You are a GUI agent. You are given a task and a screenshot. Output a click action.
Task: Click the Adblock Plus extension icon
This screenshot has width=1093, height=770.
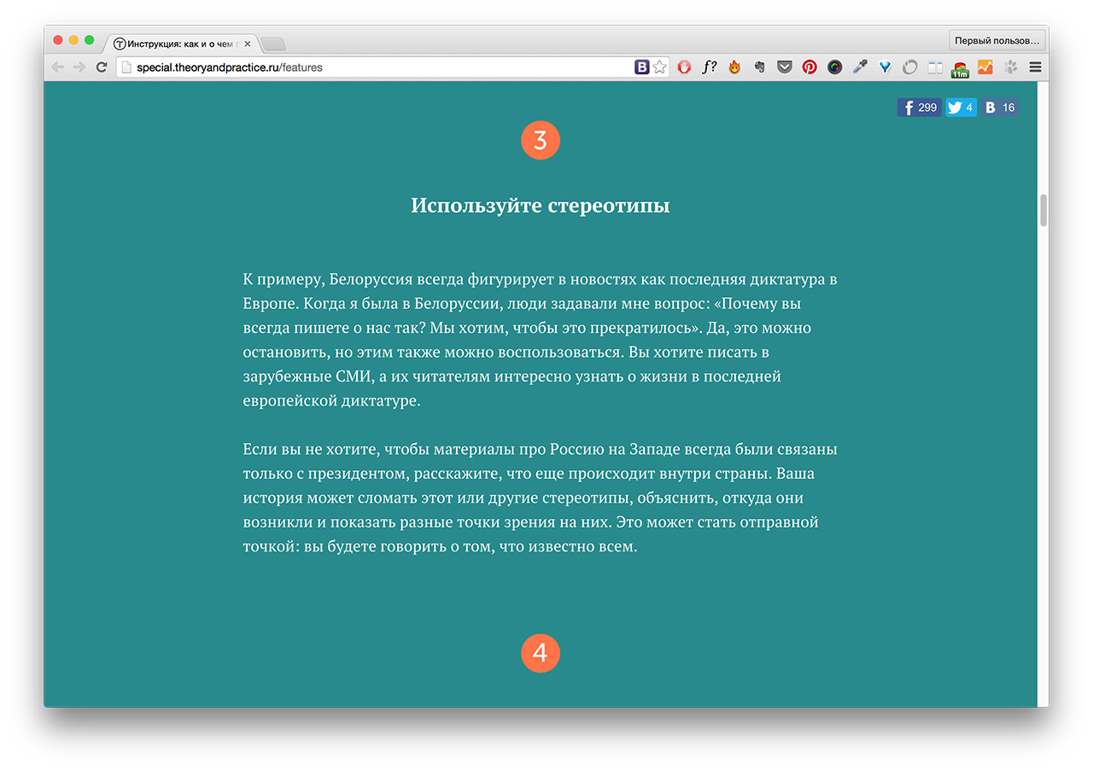(684, 67)
